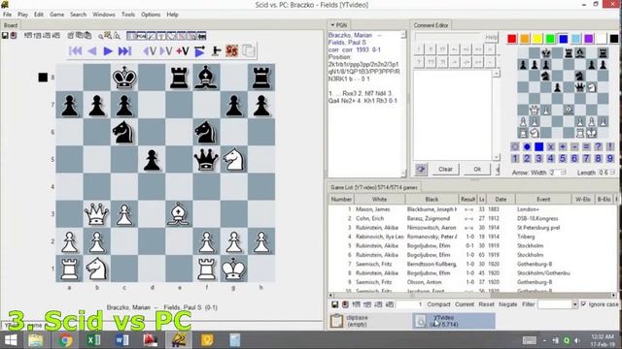Open the File menu
The width and height of the screenshot is (622, 349).
pos(7,15)
